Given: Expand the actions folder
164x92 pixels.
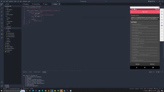Looking at the screenshot, I should pyautogui.click(x=8, y=18).
